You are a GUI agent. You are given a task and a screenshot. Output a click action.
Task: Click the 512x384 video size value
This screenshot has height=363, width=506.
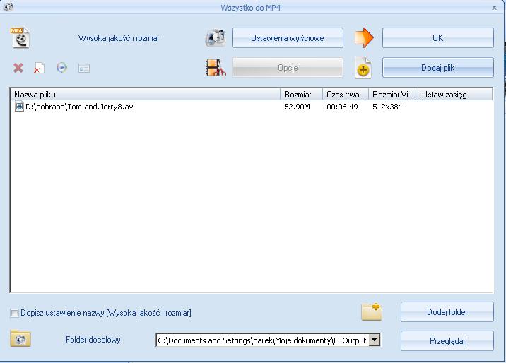(x=387, y=107)
